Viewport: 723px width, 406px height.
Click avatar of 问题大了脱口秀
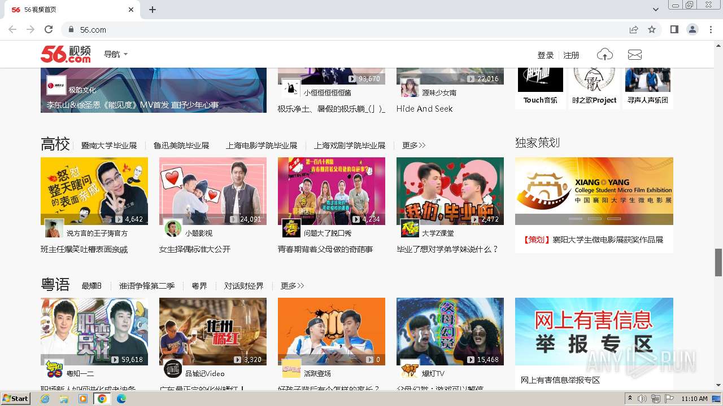[291, 228]
